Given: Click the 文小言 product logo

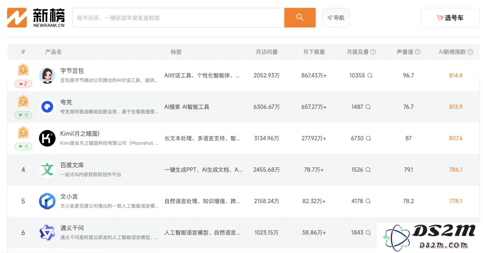Looking at the screenshot, I should point(47,201).
